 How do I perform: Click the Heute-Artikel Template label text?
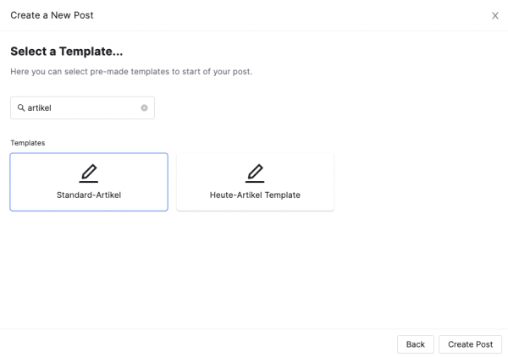[x=255, y=195]
